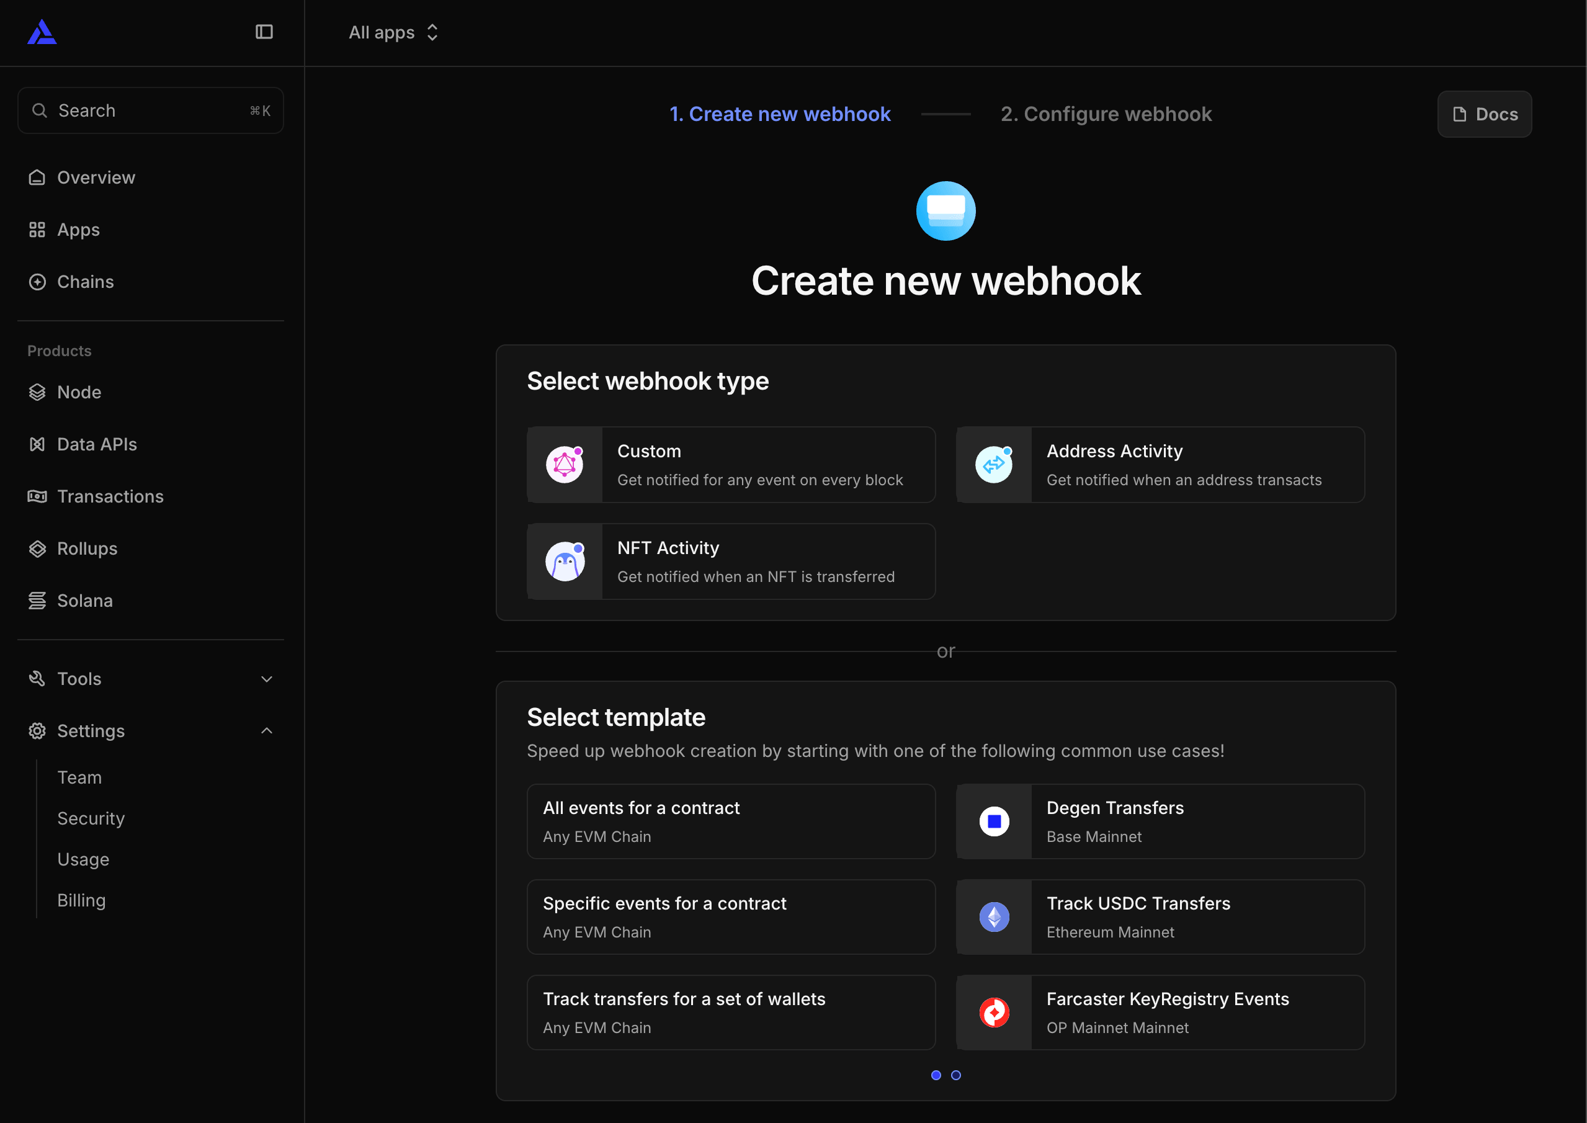The height and width of the screenshot is (1123, 1587).
Task: Go to second template page dot
Action: pyautogui.click(x=955, y=1075)
